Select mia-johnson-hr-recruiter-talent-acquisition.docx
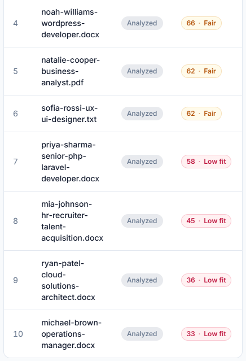This screenshot has width=246, height=361. (x=72, y=221)
